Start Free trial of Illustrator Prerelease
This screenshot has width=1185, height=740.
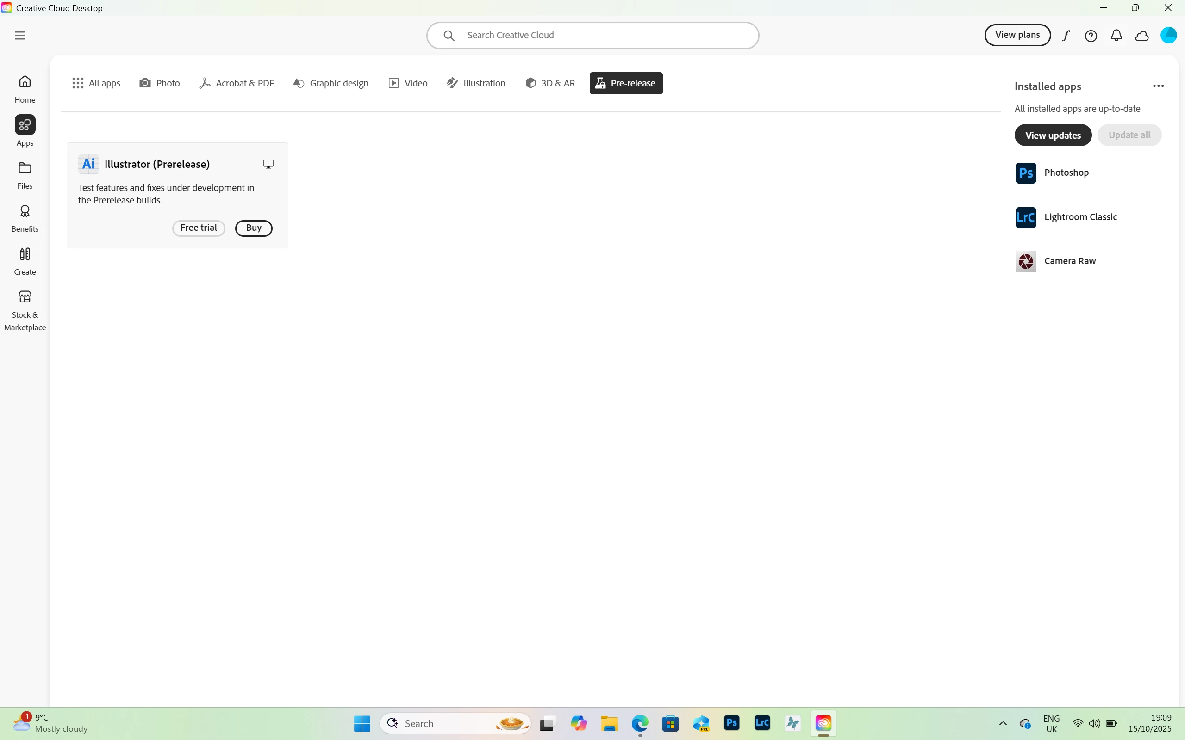pyautogui.click(x=198, y=228)
